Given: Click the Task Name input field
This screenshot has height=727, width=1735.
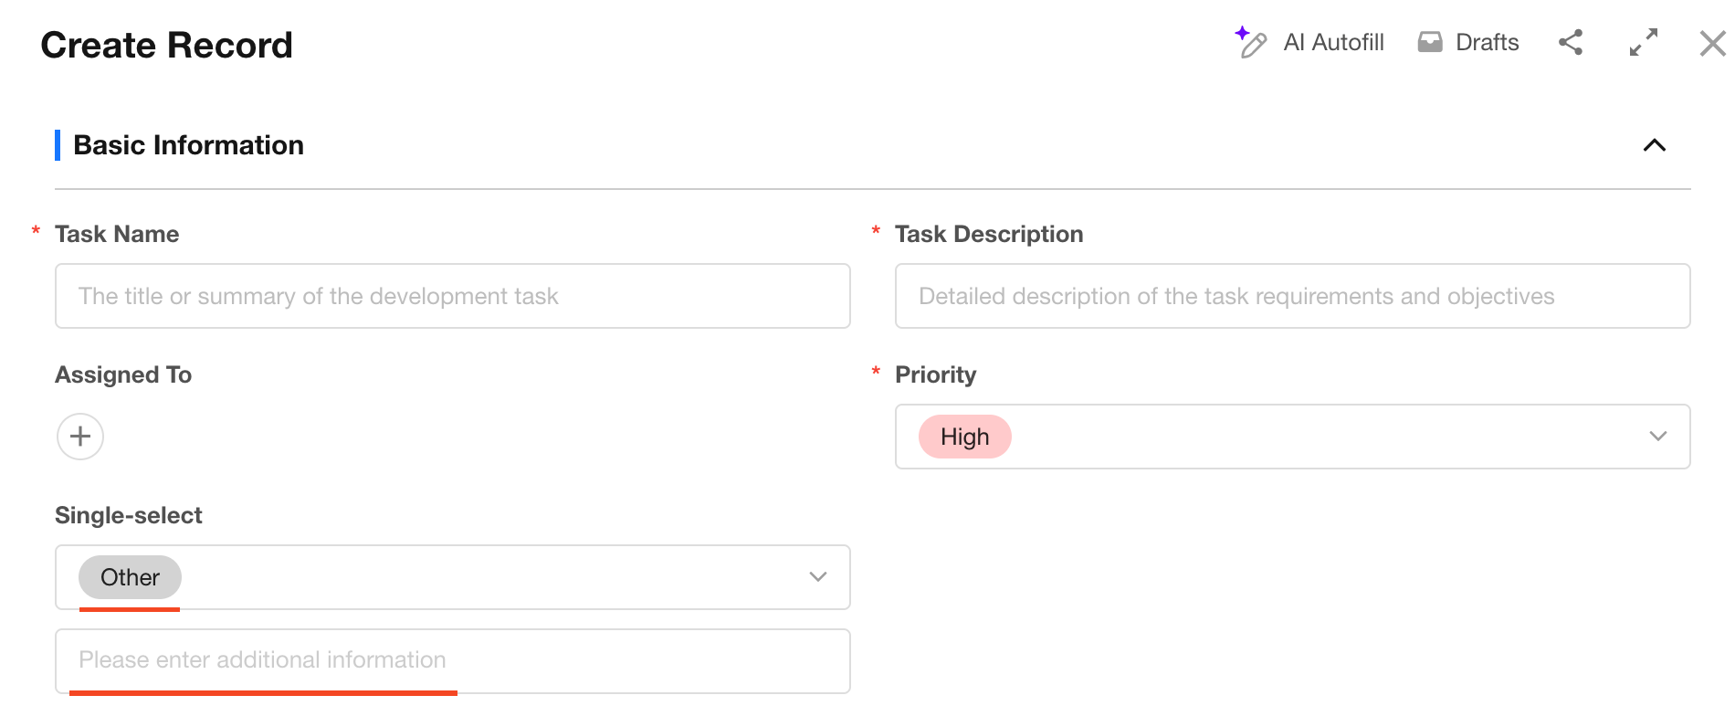Looking at the screenshot, I should [x=452, y=296].
